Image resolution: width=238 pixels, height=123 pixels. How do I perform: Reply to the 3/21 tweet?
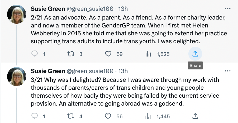point(35,116)
